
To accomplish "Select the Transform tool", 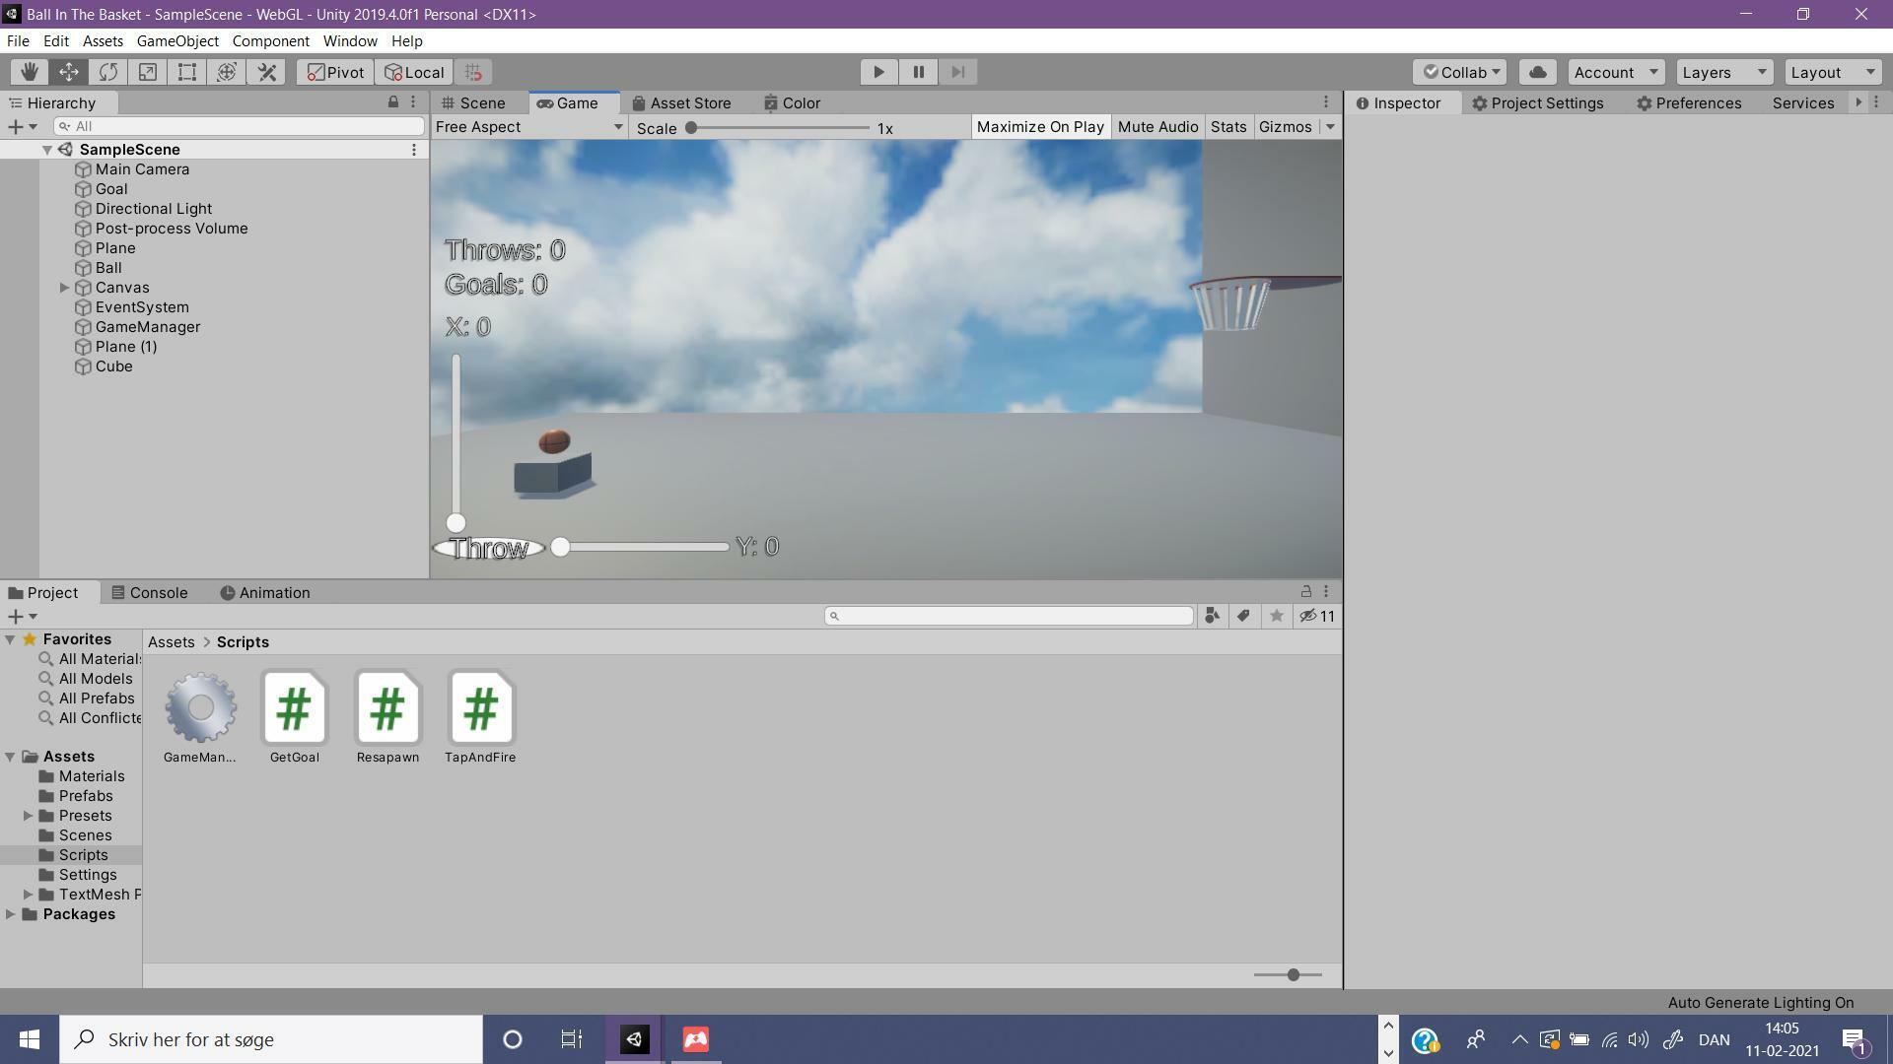I will 227,72.
